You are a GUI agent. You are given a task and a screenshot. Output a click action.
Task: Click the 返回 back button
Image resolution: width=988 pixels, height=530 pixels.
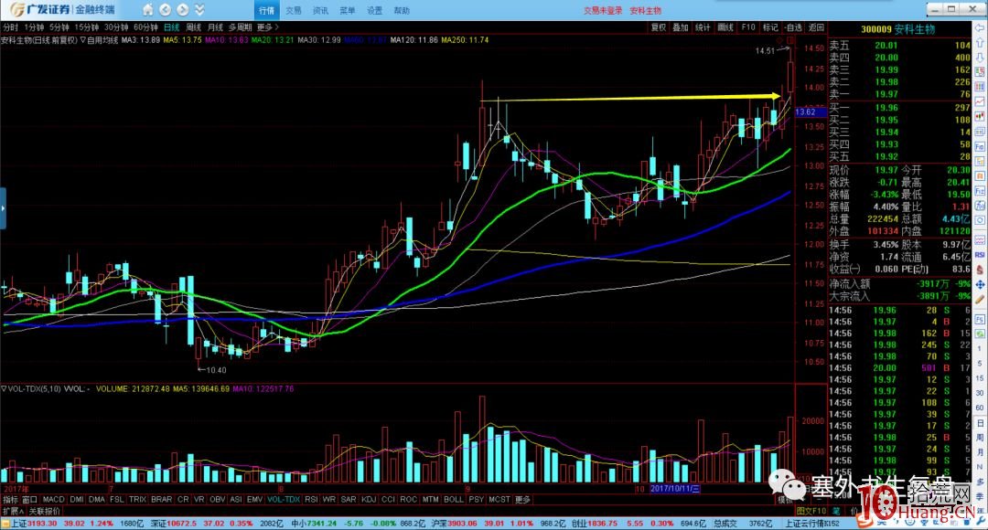(817, 27)
